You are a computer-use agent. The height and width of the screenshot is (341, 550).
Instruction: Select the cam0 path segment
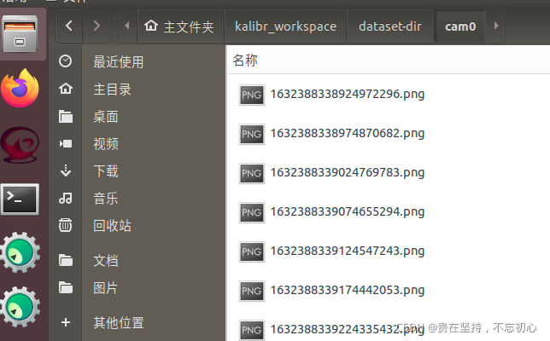[x=460, y=26]
